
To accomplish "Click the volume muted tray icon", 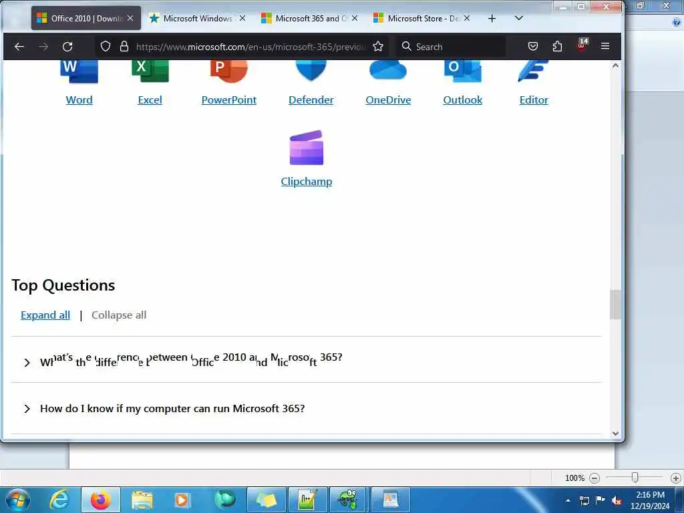I will coord(617,501).
